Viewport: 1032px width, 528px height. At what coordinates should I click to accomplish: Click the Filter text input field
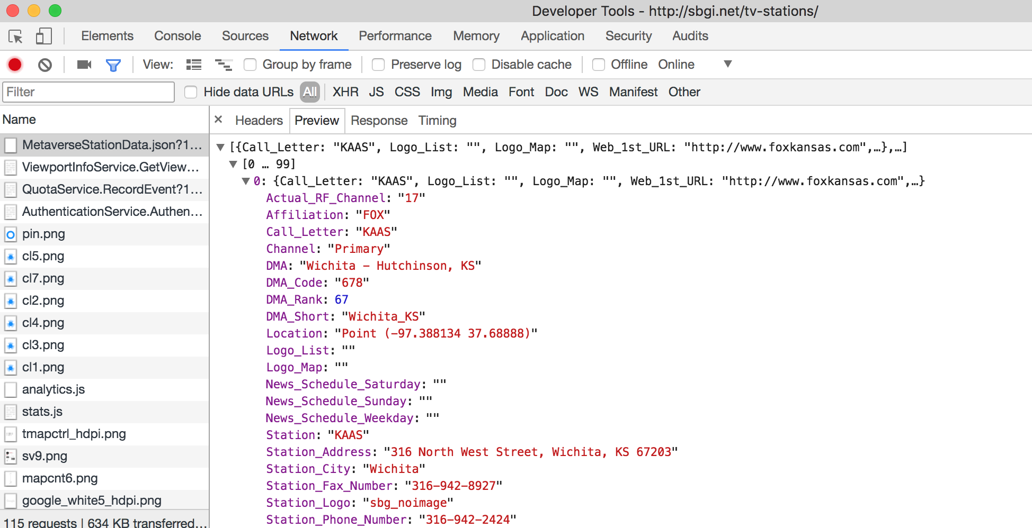(x=88, y=92)
